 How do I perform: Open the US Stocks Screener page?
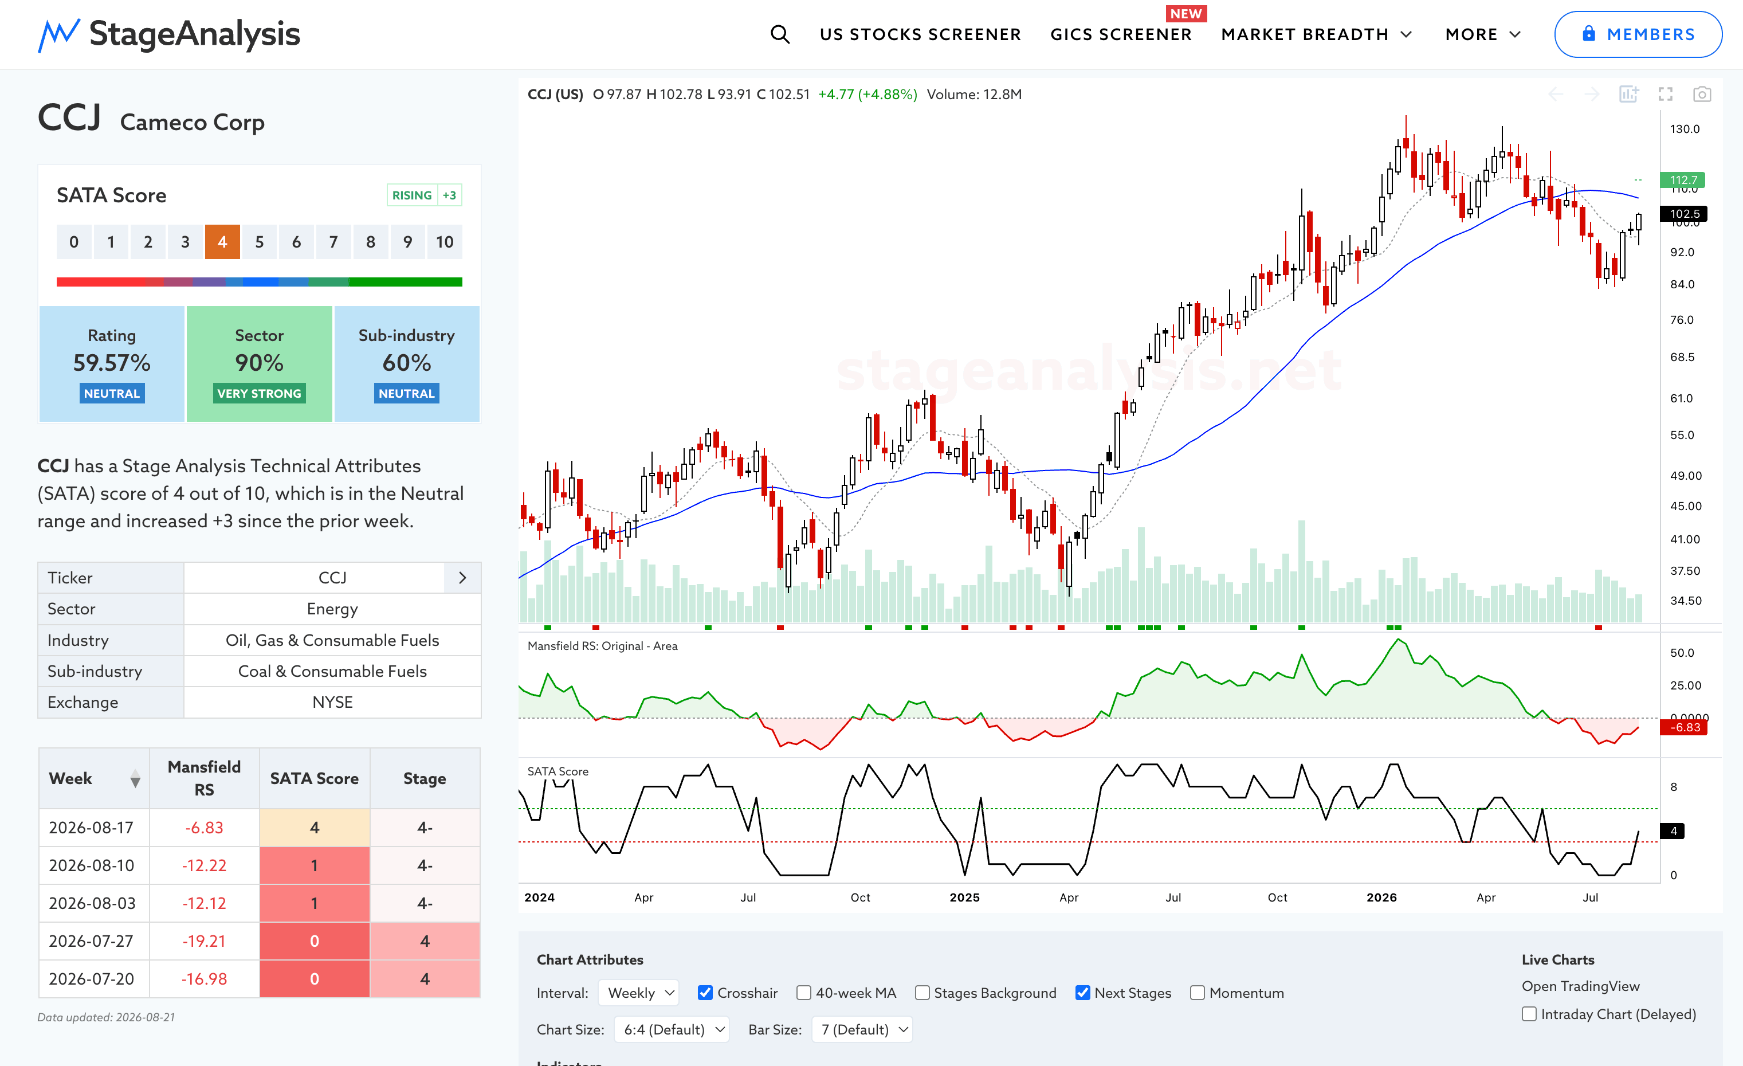coord(920,34)
